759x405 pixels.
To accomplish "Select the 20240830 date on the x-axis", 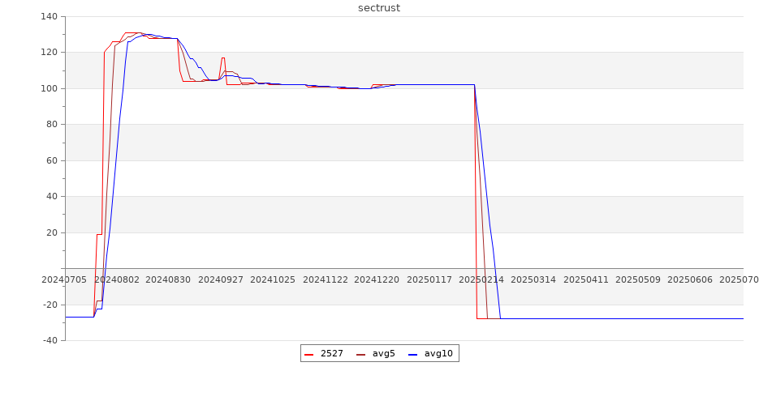I will pos(169,279).
